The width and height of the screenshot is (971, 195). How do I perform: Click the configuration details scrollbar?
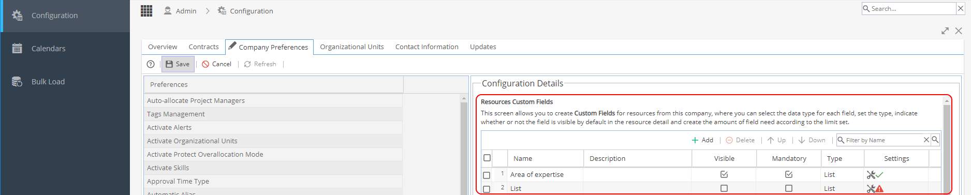(x=947, y=150)
